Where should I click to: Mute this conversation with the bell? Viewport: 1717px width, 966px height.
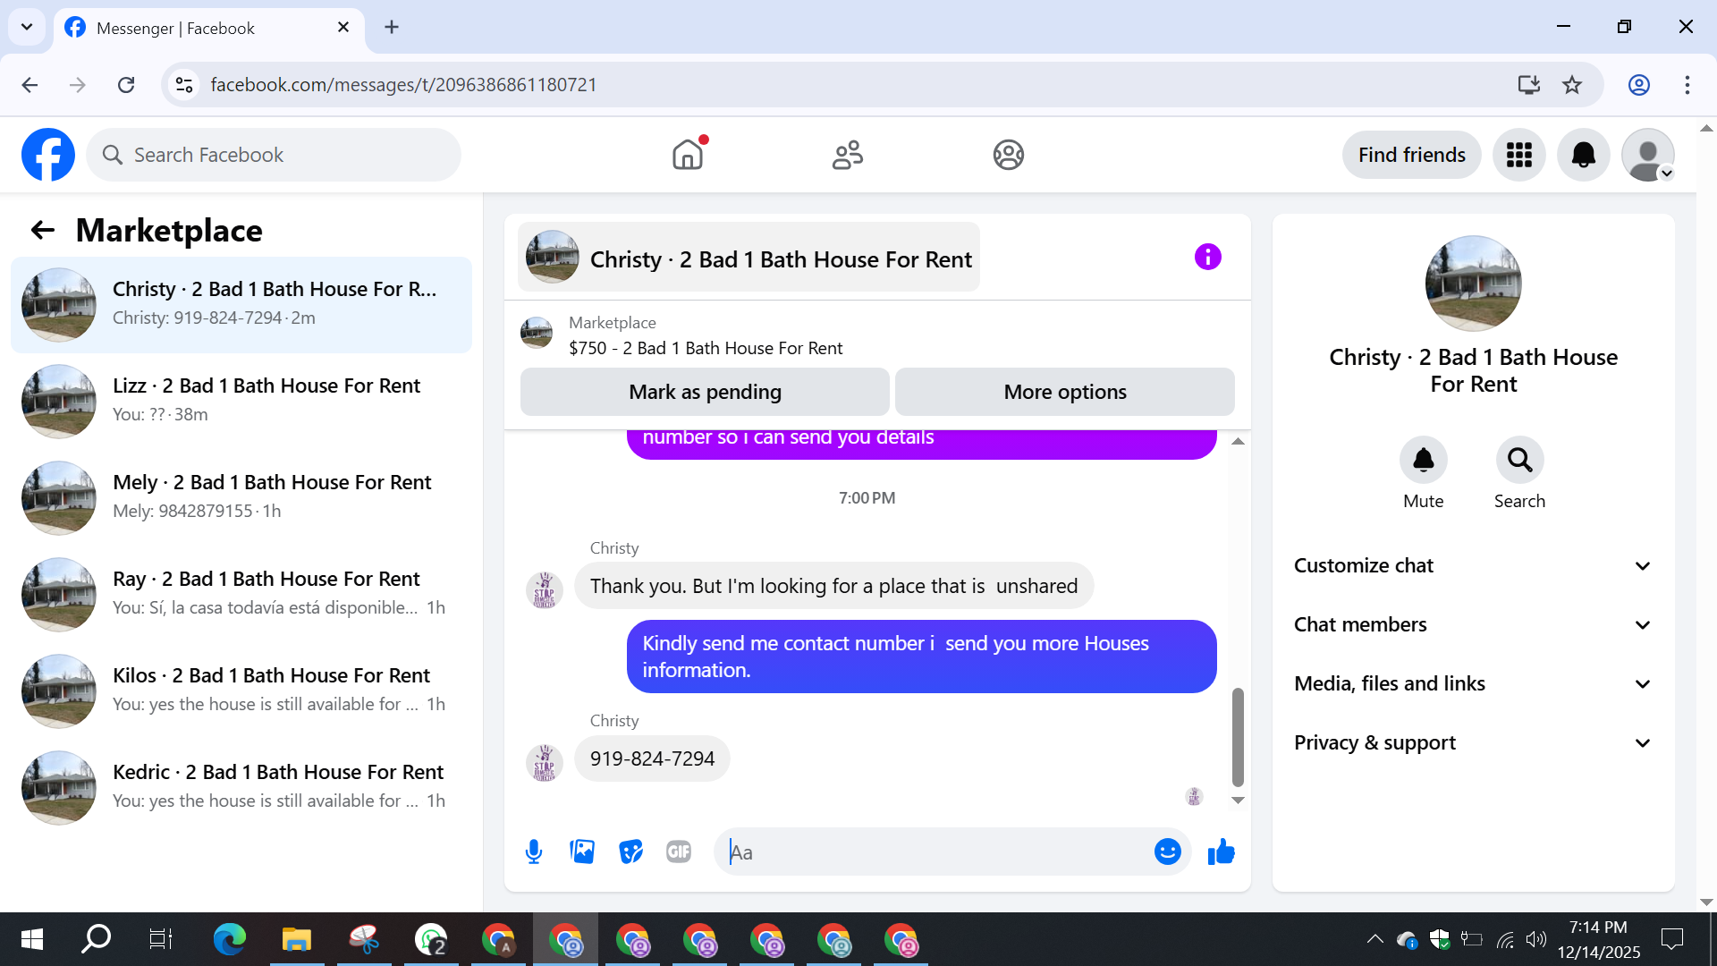1423,461
